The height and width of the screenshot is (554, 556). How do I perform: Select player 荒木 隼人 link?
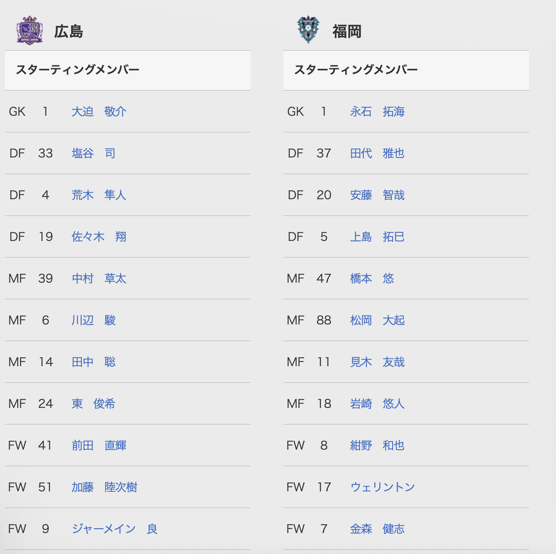tap(99, 195)
